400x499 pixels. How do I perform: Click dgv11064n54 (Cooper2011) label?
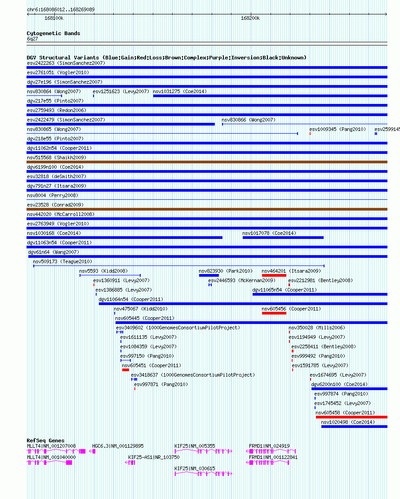click(131, 300)
